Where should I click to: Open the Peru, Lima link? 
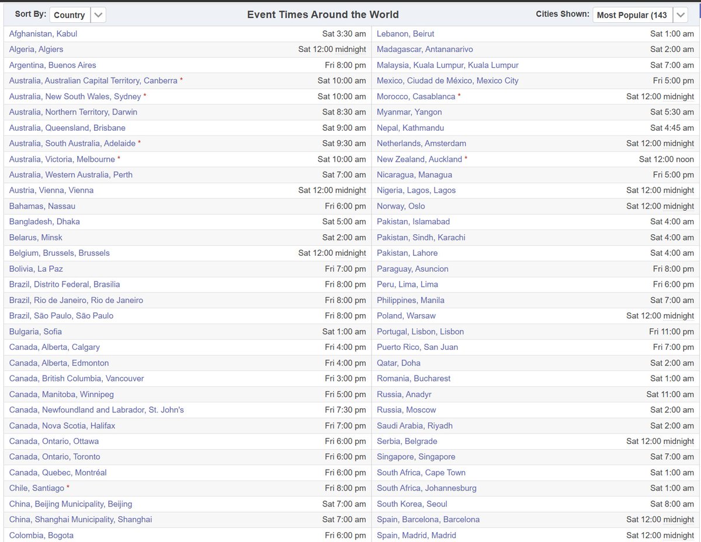pos(407,284)
